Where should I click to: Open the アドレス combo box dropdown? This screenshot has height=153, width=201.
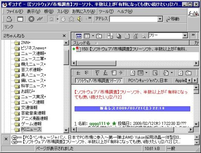(160, 19)
